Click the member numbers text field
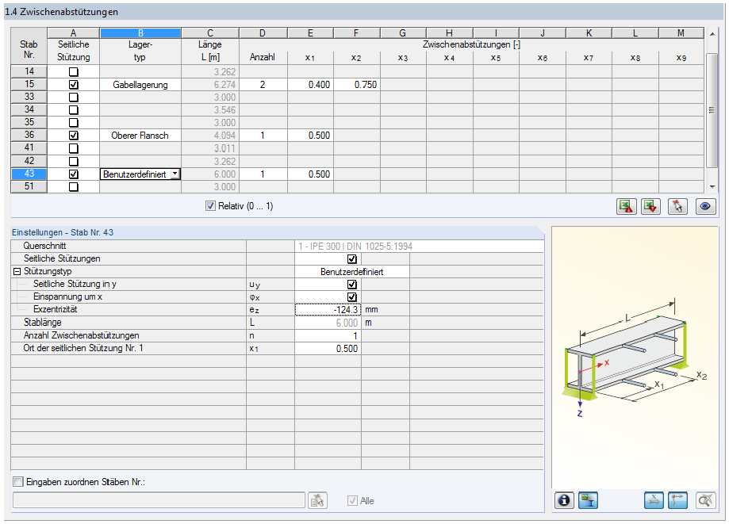Image resolution: width=729 pixels, height=524 pixels. click(159, 500)
